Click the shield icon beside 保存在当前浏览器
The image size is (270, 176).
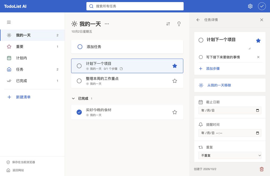[x=8, y=162]
